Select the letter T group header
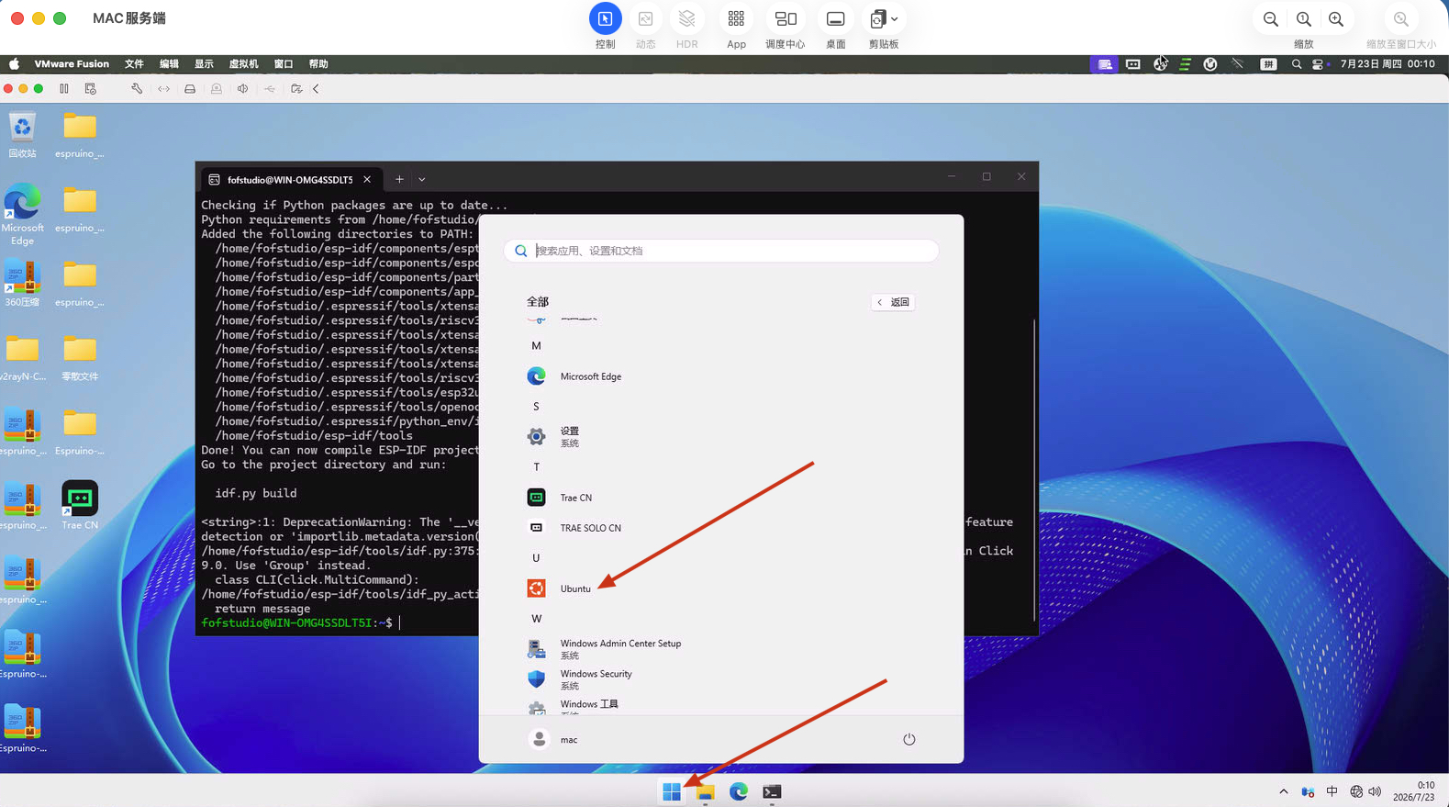The width and height of the screenshot is (1449, 807). 536,467
